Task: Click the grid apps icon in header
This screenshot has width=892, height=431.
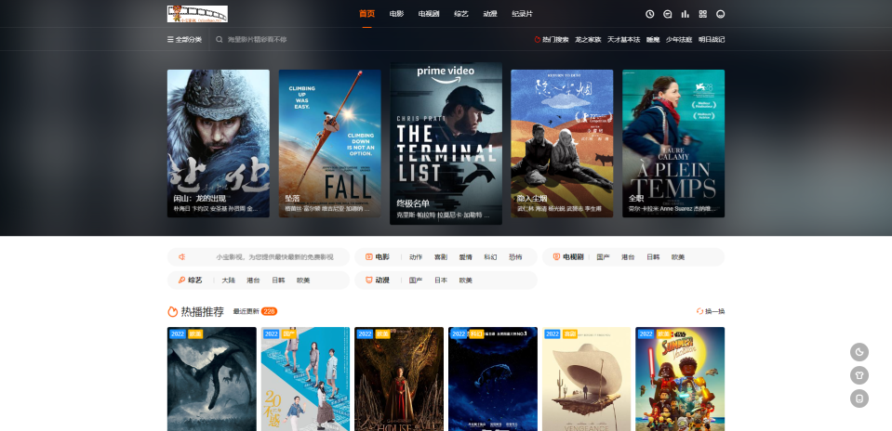Action: 703,14
